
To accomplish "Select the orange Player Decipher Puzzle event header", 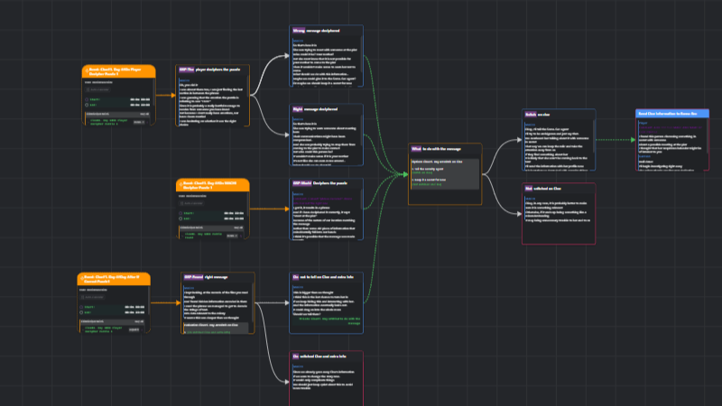I will 119,71.
